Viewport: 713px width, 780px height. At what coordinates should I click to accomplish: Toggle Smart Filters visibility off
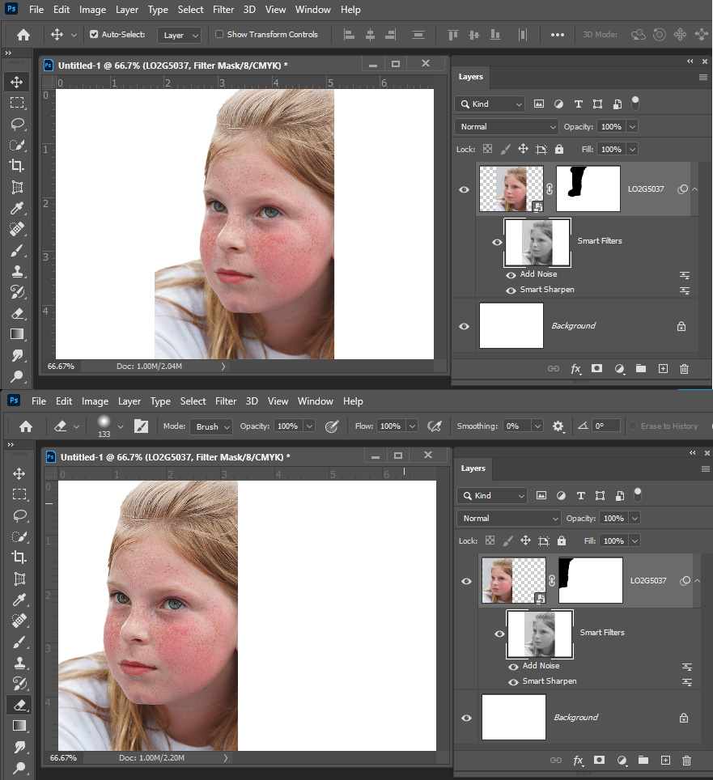[496, 240]
